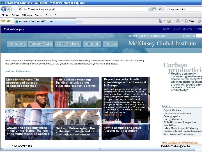Click the Contact link
This screenshot has height=152, width=202.
tap(143, 36)
